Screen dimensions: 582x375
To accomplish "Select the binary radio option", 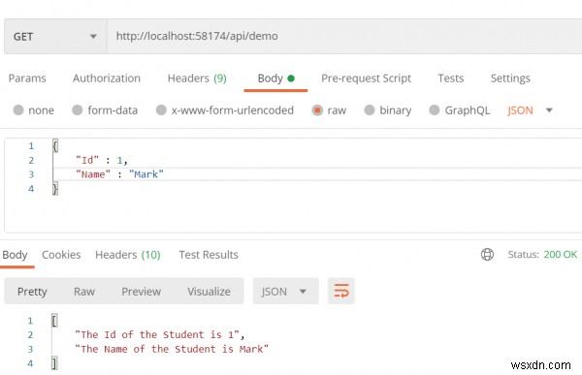I will (x=370, y=110).
